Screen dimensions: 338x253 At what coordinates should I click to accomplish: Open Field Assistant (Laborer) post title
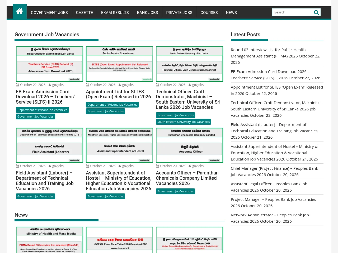pos(45,181)
